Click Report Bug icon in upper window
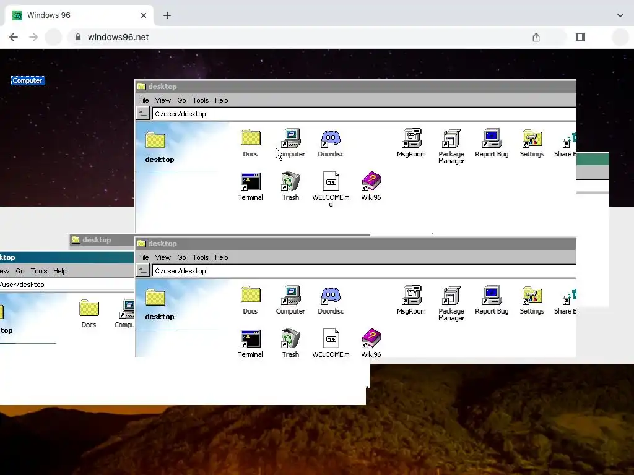The image size is (634, 475). coord(492,143)
